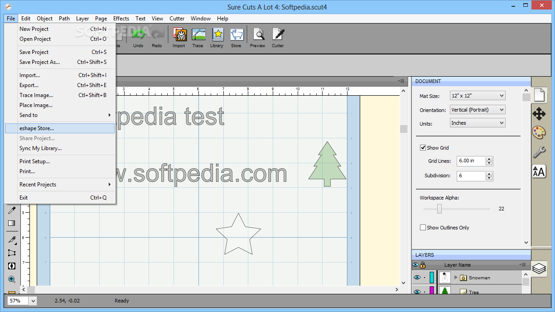Toggle lock dot for Snowman layer
This screenshot has width=555, height=312.
pyautogui.click(x=425, y=278)
